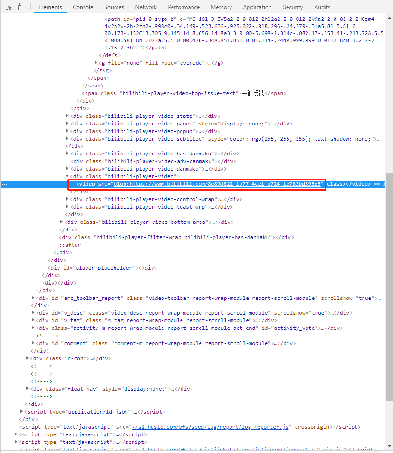Viewport: 393px width, 453px height.
Task: Collapse the bilibili-player-video div
Action: (x=67, y=176)
